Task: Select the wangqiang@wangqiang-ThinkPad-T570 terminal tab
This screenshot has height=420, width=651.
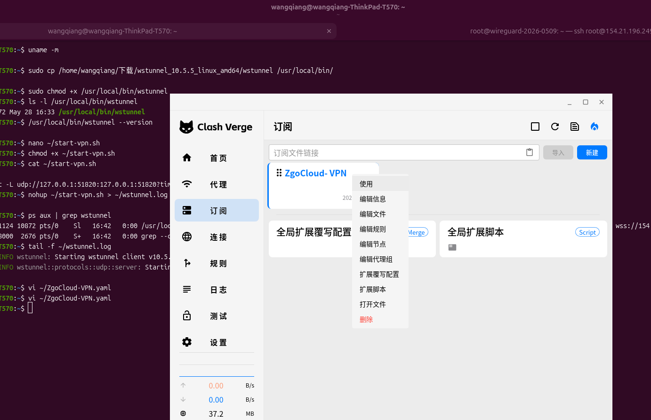Action: click(113, 31)
